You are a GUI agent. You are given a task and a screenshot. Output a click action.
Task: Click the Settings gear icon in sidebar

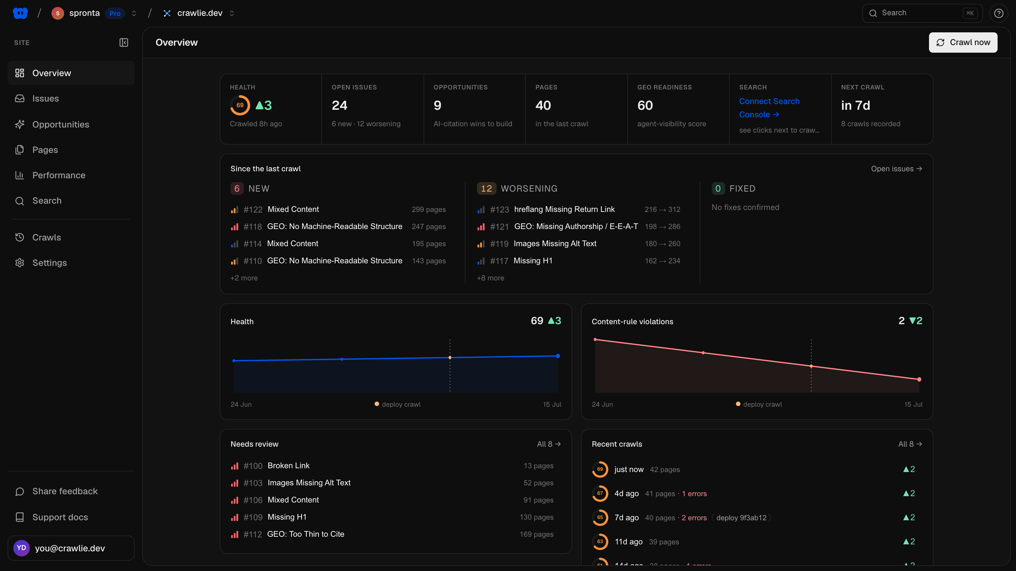tap(20, 263)
